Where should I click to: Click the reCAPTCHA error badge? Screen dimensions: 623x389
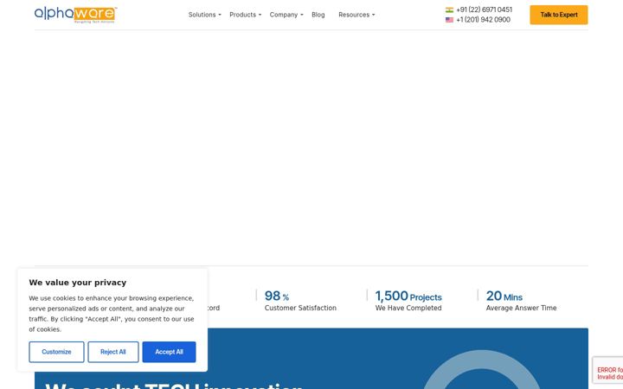(608, 370)
